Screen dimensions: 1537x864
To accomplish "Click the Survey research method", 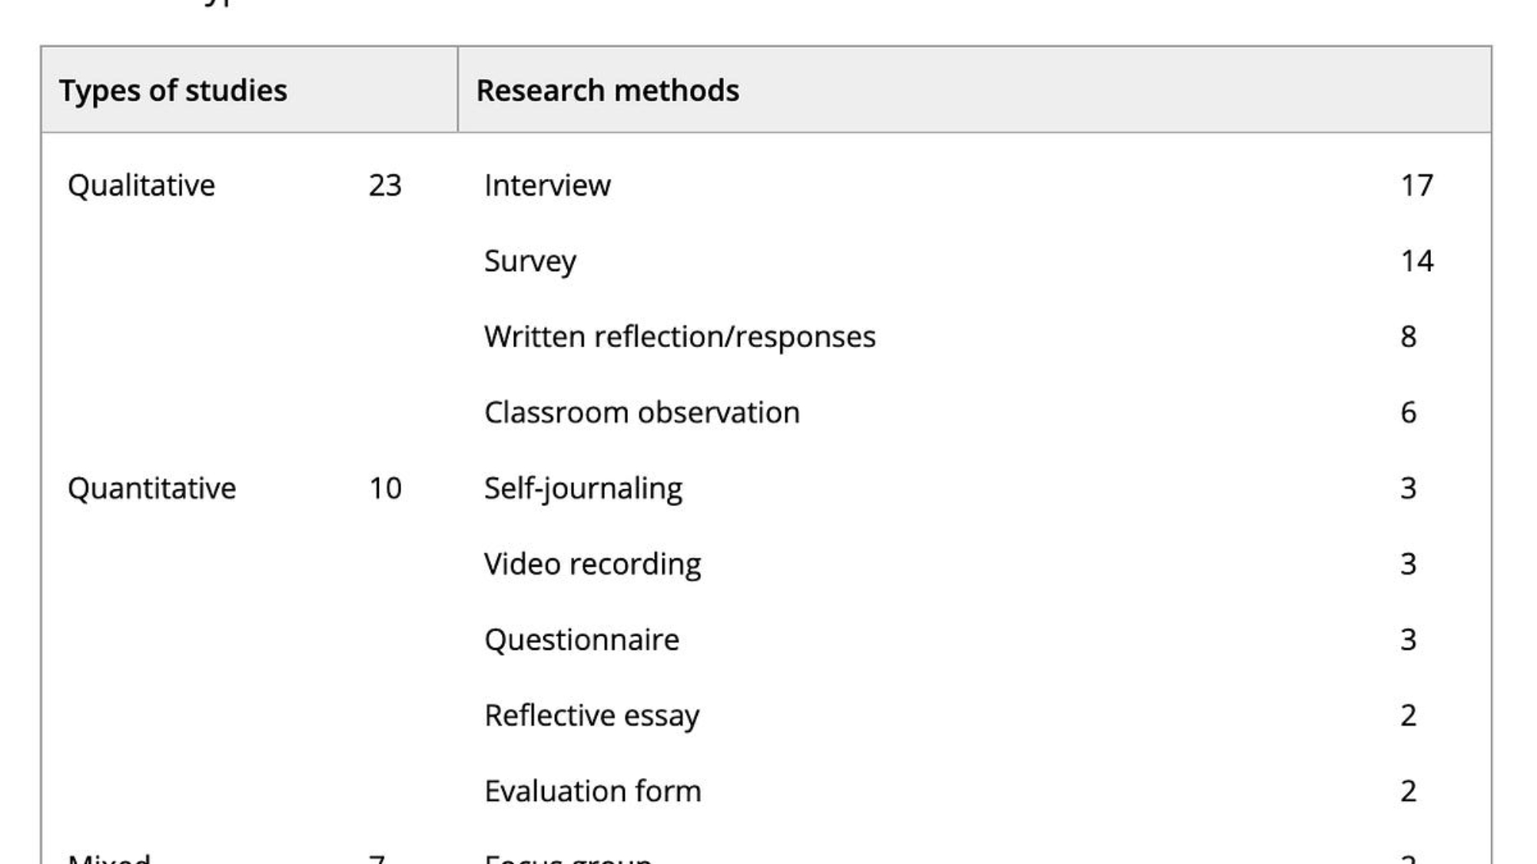I will (x=529, y=261).
